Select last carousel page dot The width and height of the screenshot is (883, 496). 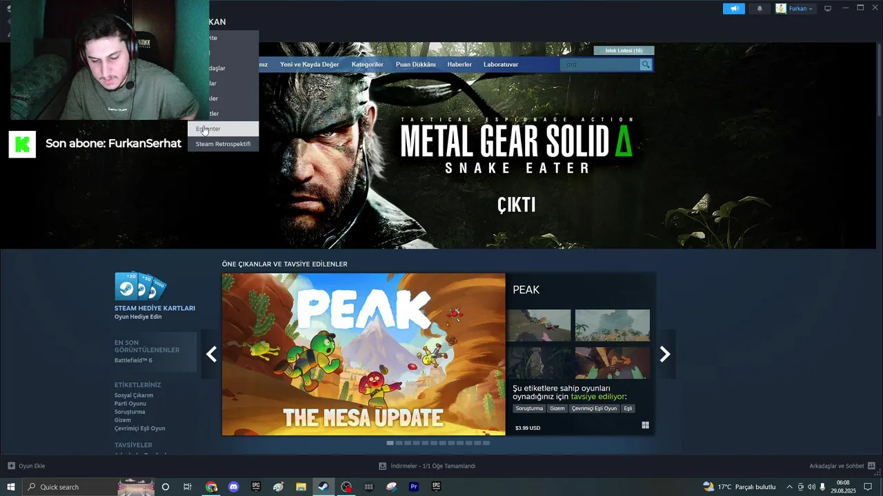pos(486,443)
